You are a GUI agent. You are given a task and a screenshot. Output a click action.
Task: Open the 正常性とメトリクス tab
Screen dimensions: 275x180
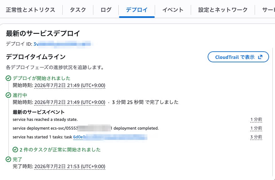point(30,10)
